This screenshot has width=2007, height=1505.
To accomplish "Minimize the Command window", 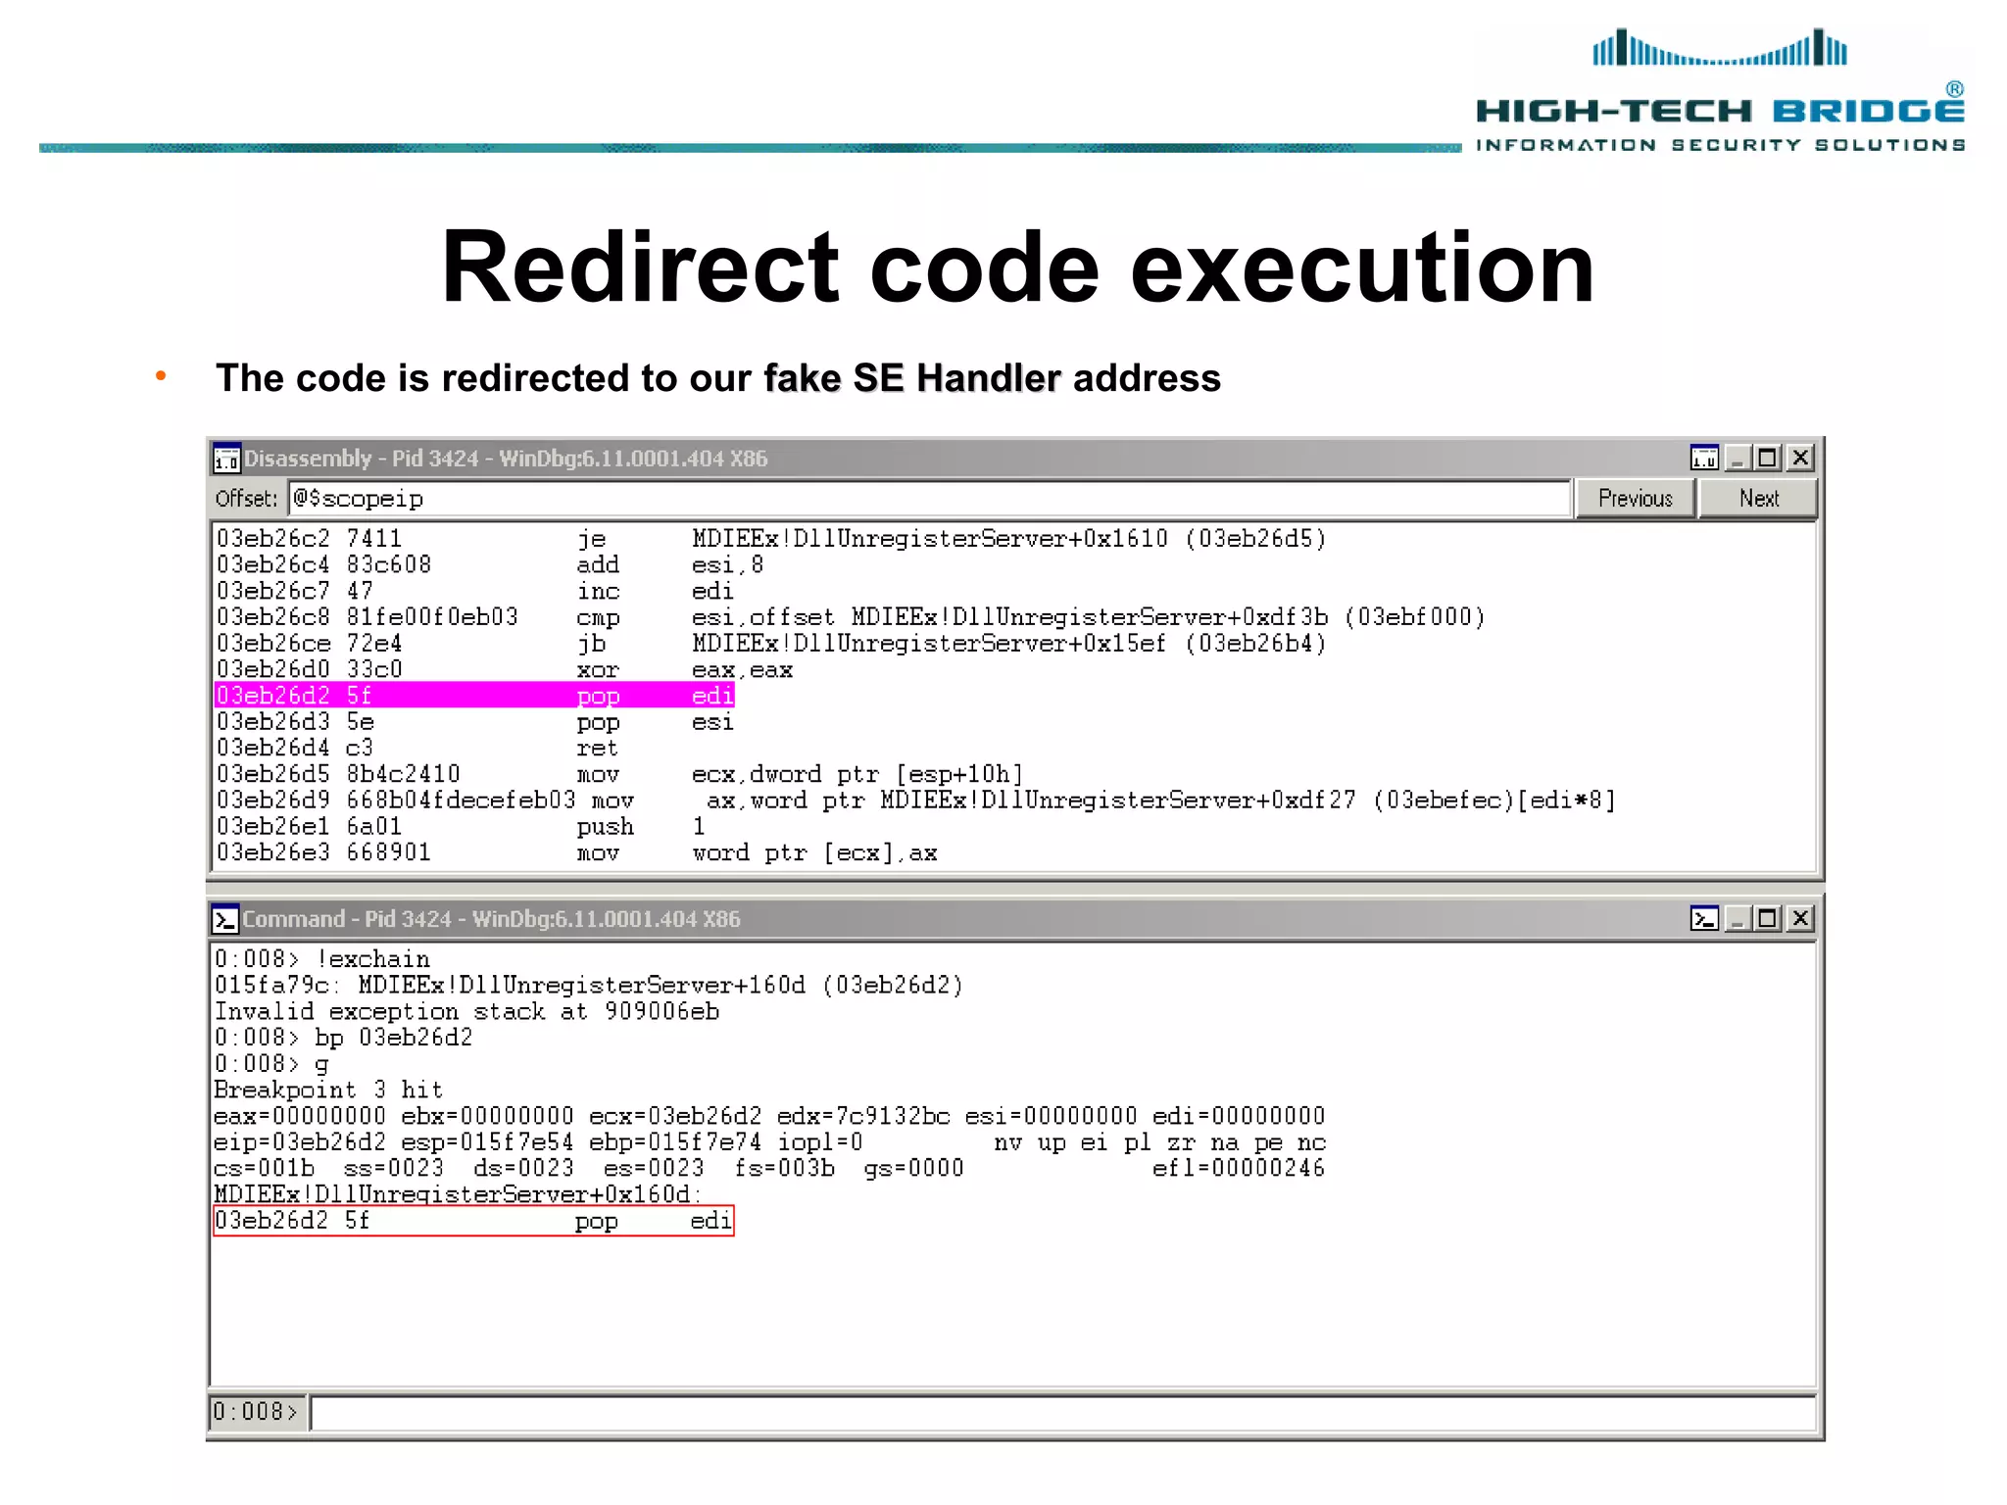I will [1738, 918].
